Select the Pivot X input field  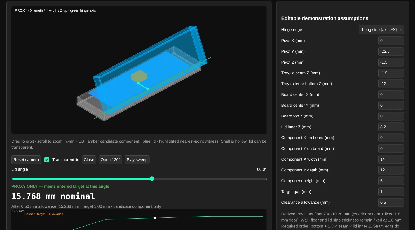point(391,41)
